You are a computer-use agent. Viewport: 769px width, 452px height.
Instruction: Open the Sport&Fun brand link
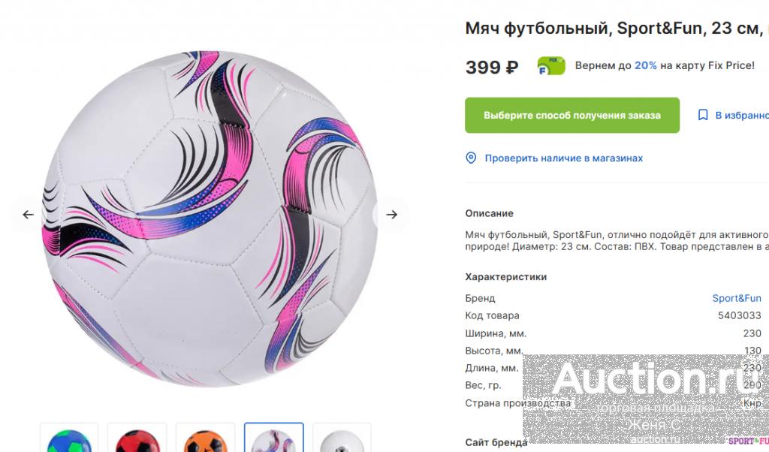click(736, 298)
